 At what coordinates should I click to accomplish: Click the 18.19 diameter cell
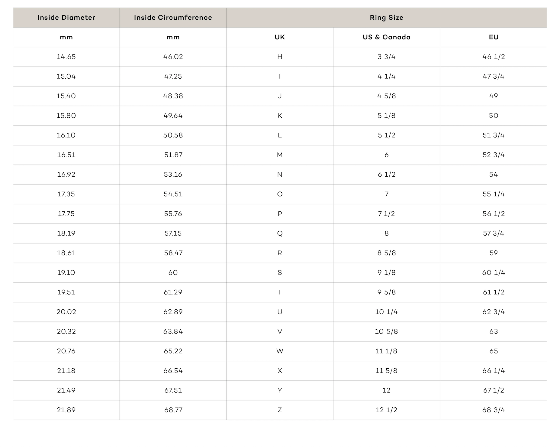click(66, 233)
